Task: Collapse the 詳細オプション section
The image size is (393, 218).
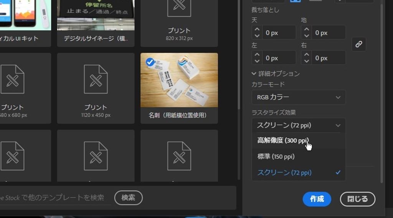Action: 254,74
